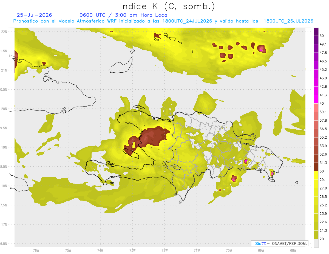Click the "74W" longitude label
This screenshot has height=254, width=329.
coord(100,250)
